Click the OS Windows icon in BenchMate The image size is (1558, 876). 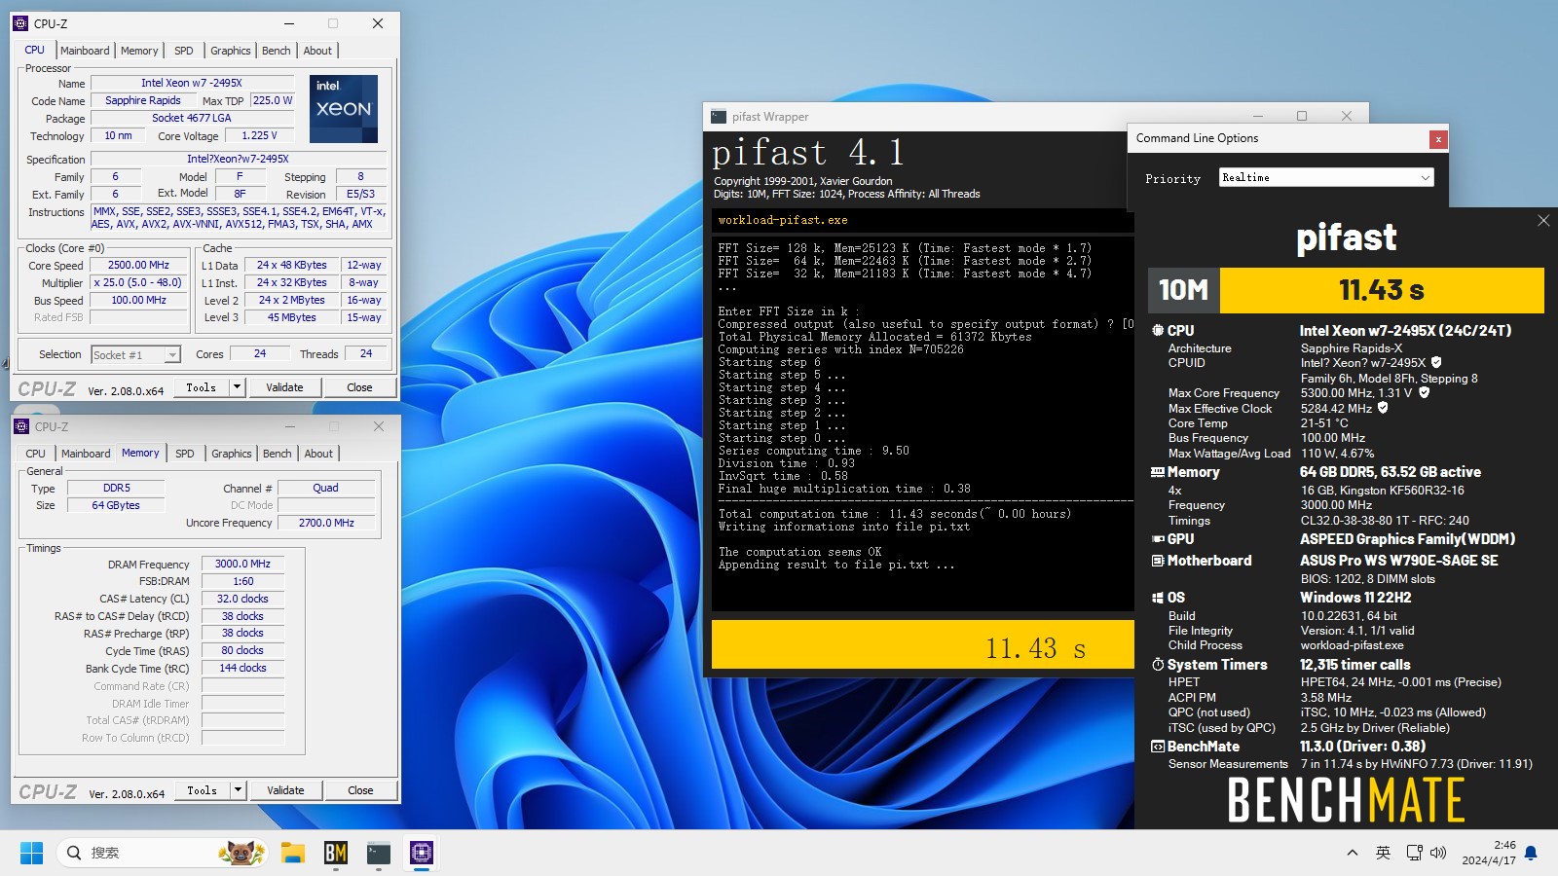pyautogui.click(x=1158, y=598)
